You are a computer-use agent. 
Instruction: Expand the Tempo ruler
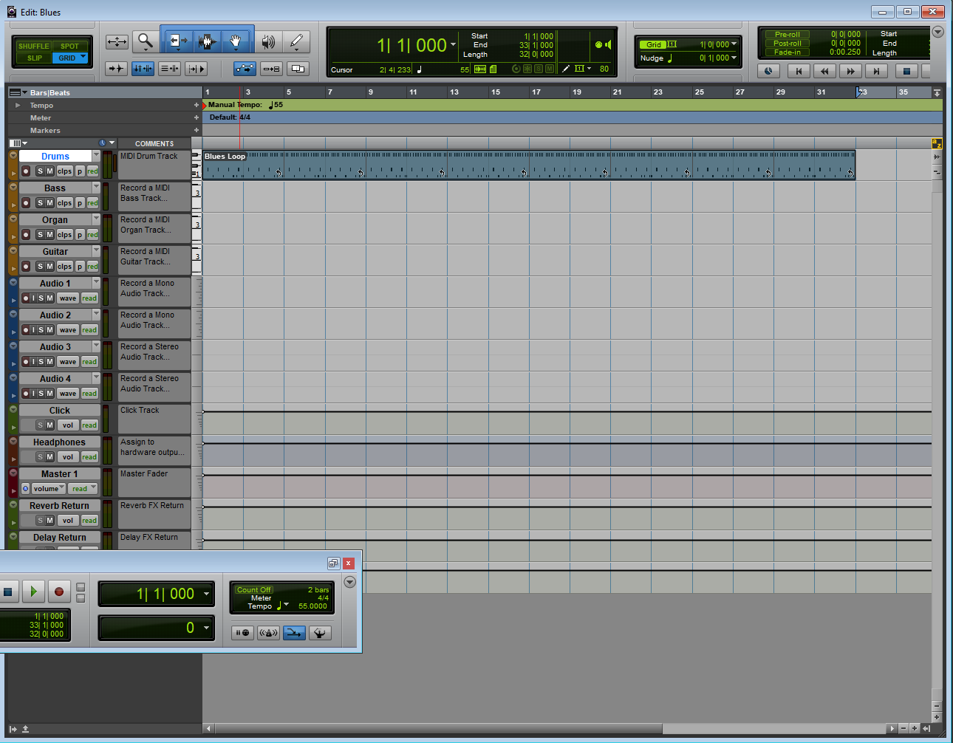coord(18,104)
